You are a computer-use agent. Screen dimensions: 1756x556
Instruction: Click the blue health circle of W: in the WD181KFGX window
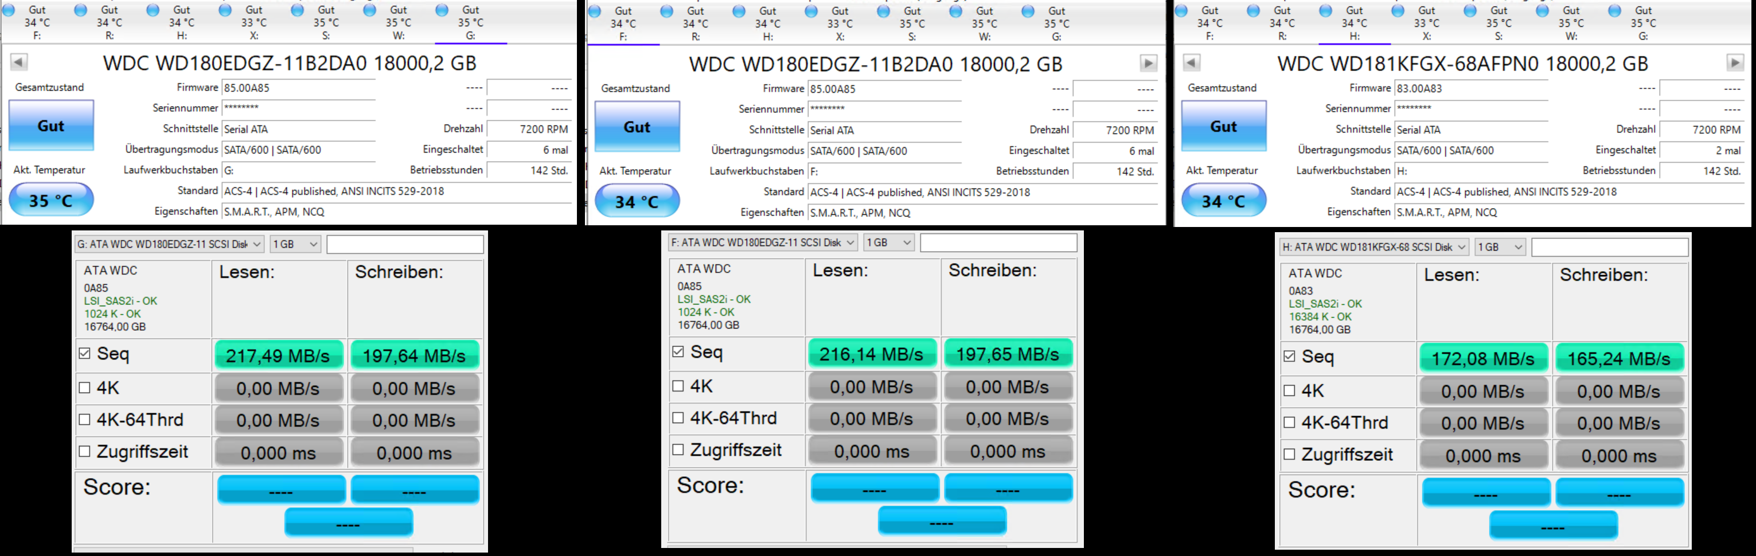(1543, 10)
